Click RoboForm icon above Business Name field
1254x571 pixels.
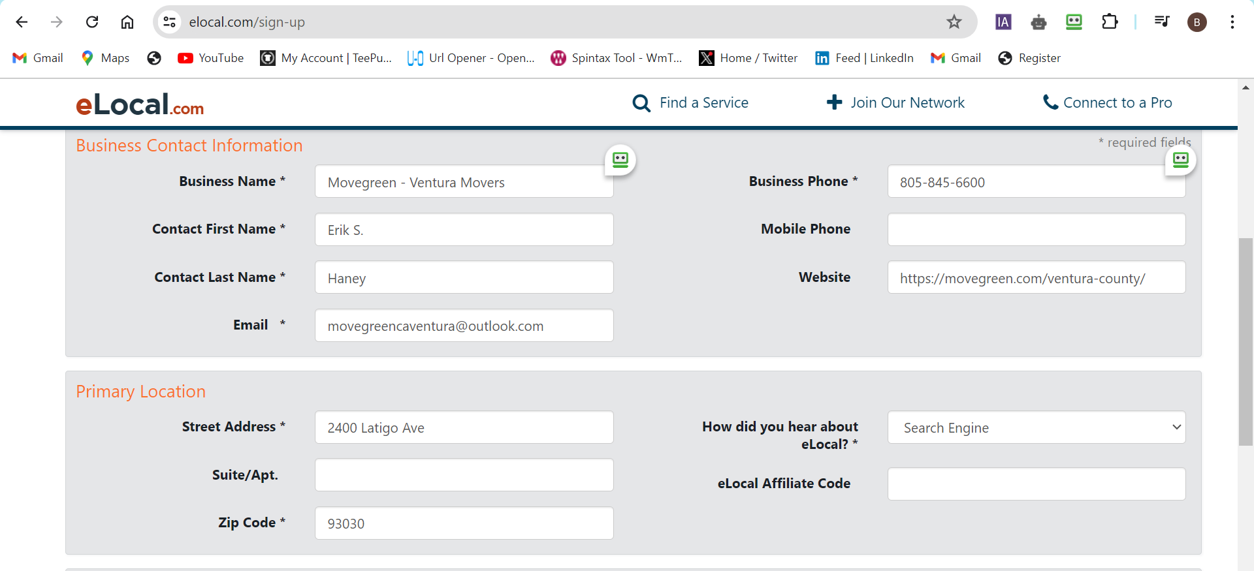click(x=620, y=160)
